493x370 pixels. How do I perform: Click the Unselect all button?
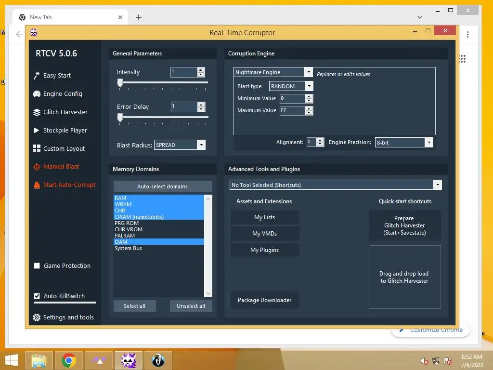(x=191, y=306)
